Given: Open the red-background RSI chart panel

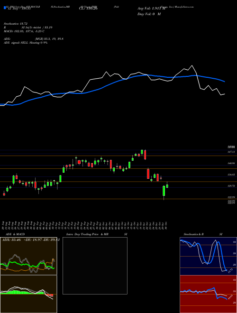Looking at the screenshot, I should (208, 294).
